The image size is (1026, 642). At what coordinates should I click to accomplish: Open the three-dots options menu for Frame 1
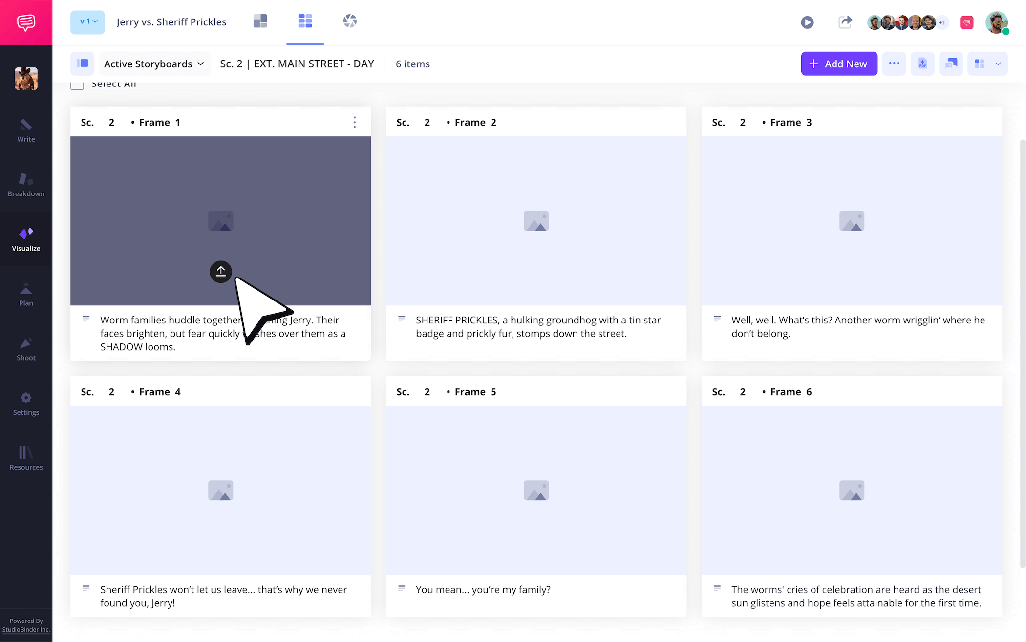pos(355,122)
